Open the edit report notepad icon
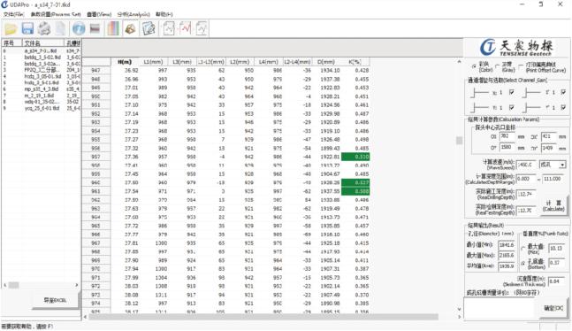 149,28
